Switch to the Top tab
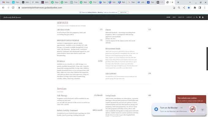Image resolution: width=208 pixels, height=117 pixels. 150,2
